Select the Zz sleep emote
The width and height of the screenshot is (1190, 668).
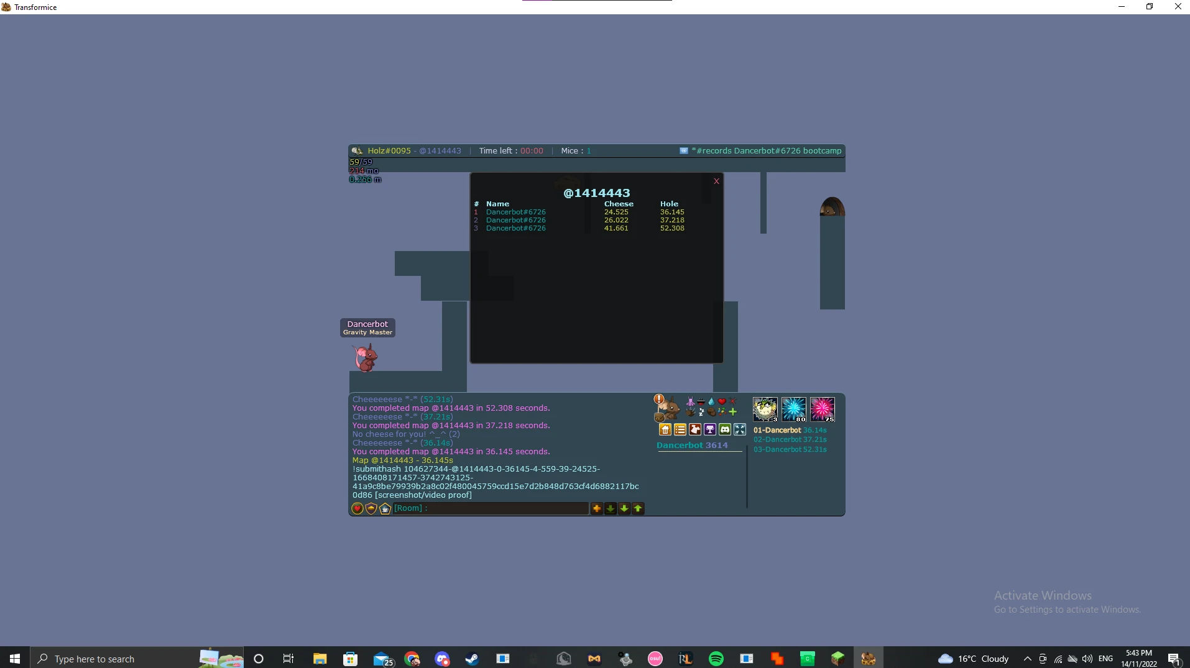pyautogui.click(x=701, y=412)
